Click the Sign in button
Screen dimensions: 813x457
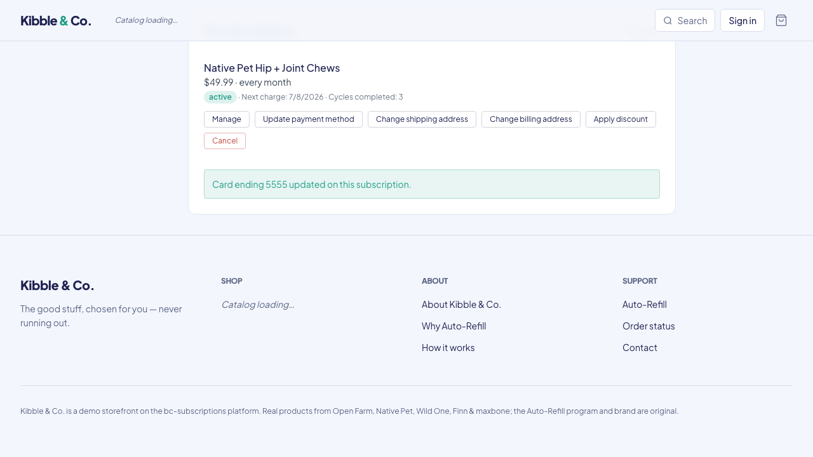point(742,20)
